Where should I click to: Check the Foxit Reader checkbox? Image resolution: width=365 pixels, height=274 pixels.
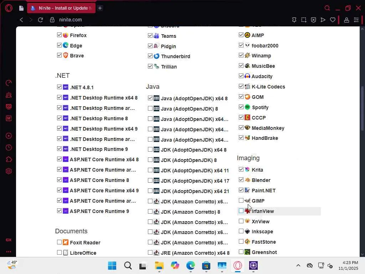(59, 242)
